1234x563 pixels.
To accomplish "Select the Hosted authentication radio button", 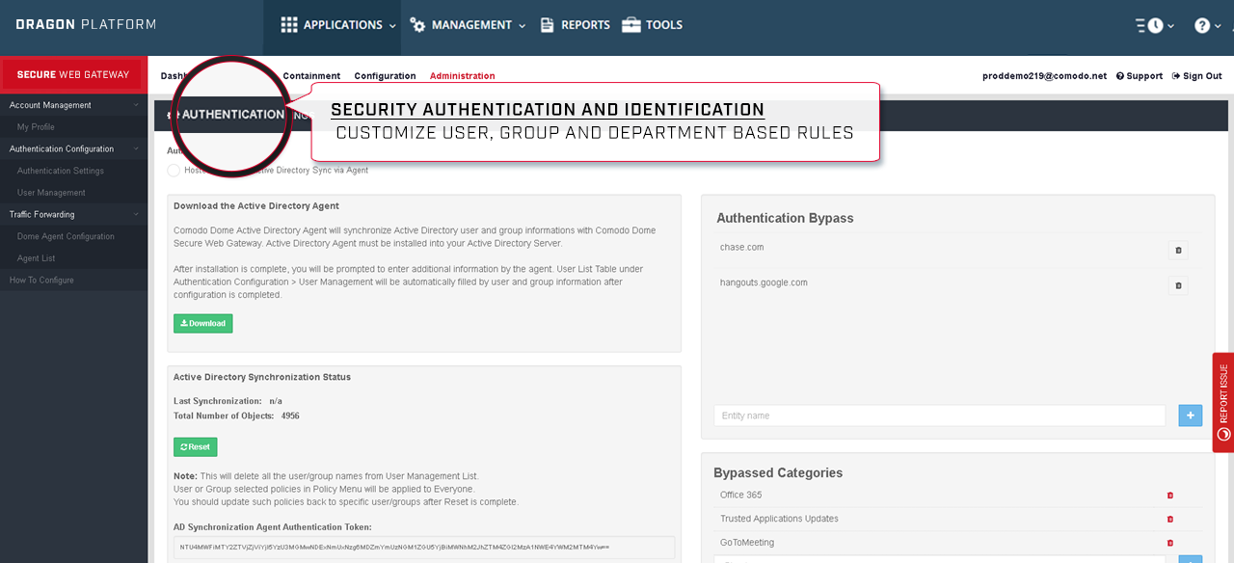I will pos(174,171).
